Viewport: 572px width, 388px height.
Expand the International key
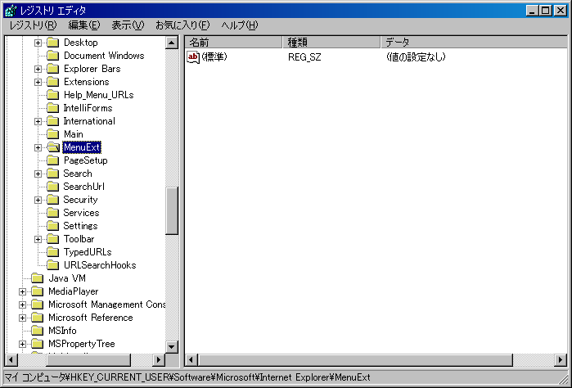pos(38,121)
